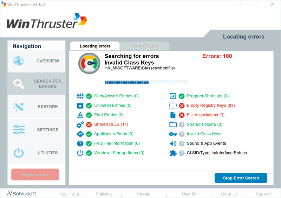Click the Program Shortcuts arrow-box icon
Image resolution: width=281 pixels, height=198 pixels.
point(173,96)
